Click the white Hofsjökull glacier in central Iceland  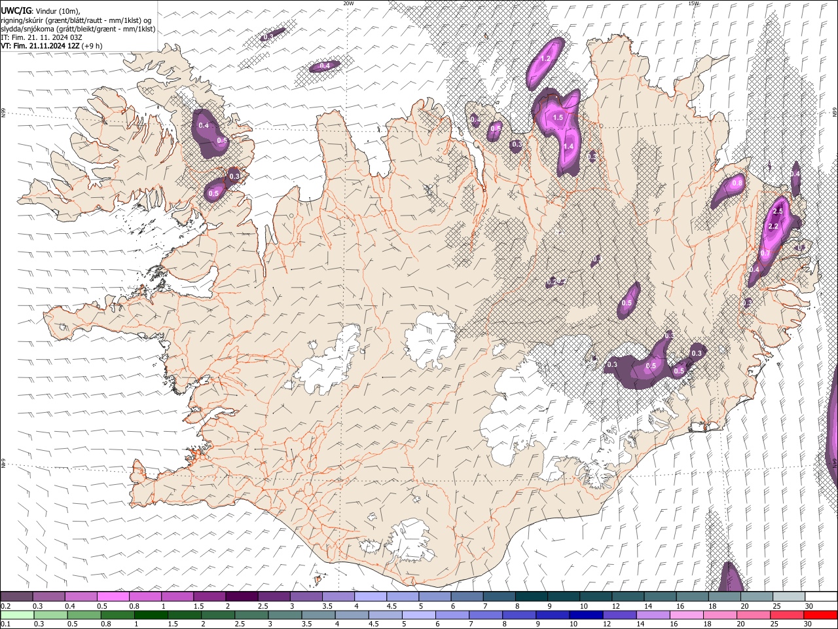tap(431, 341)
